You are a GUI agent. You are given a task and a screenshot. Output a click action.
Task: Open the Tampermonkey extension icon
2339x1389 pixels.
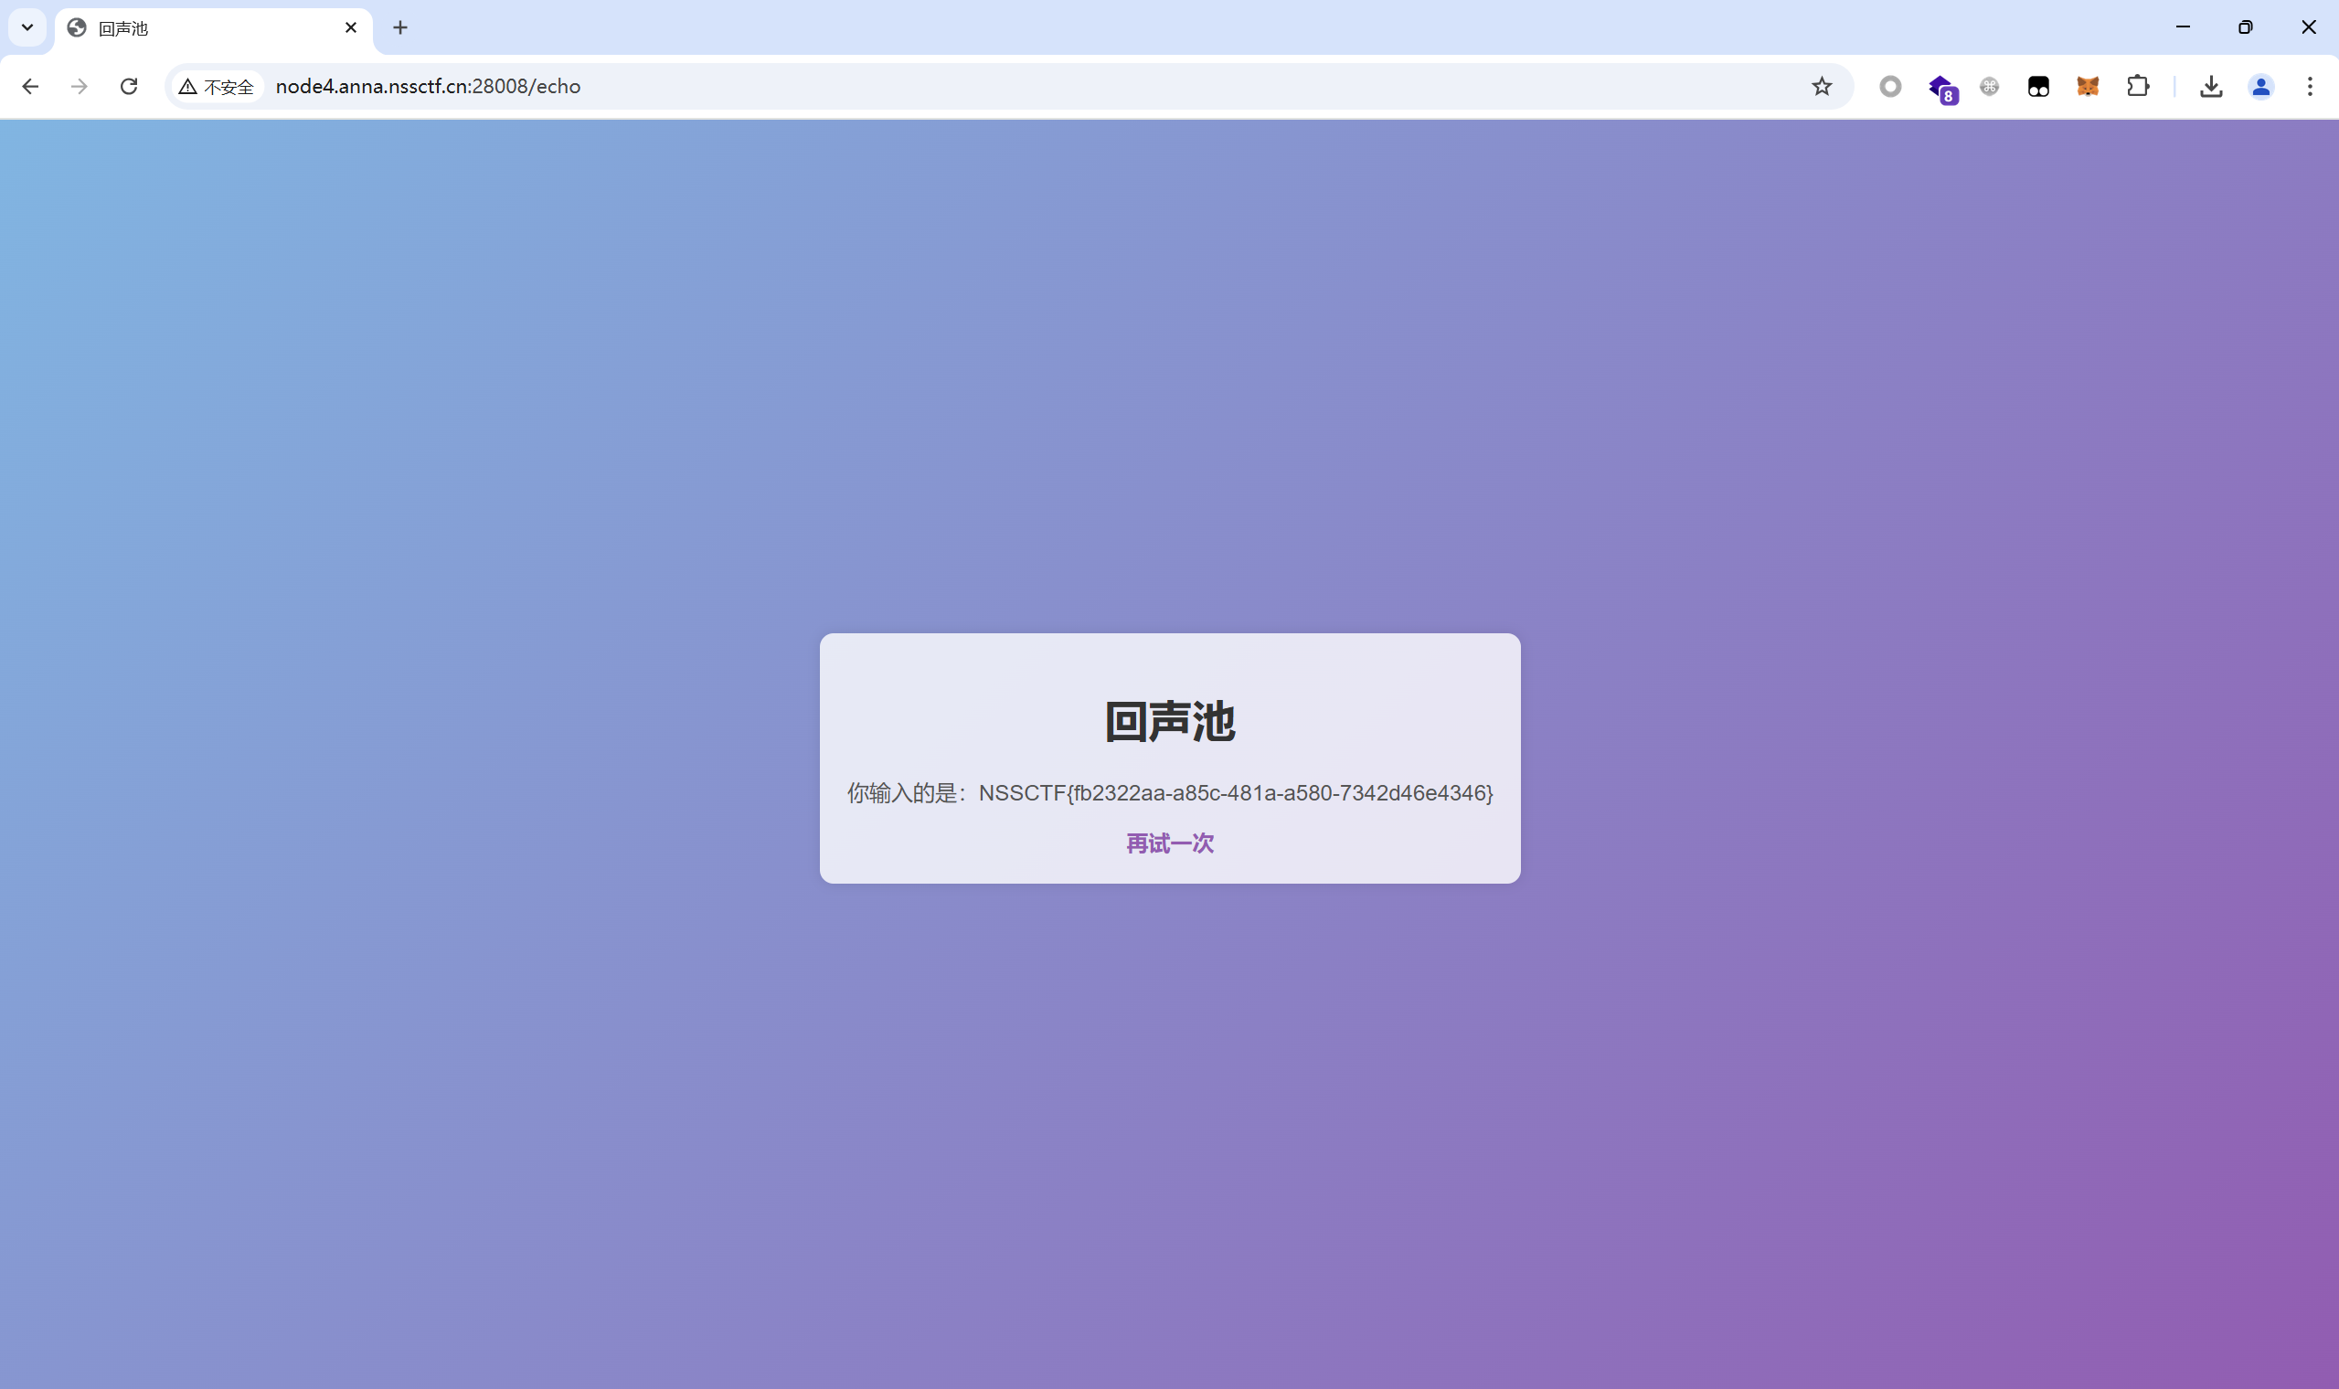coord(2038,87)
